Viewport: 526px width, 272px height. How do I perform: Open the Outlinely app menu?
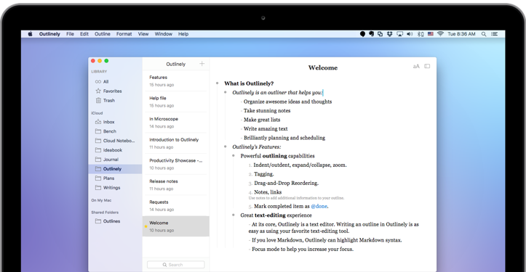[x=49, y=34]
